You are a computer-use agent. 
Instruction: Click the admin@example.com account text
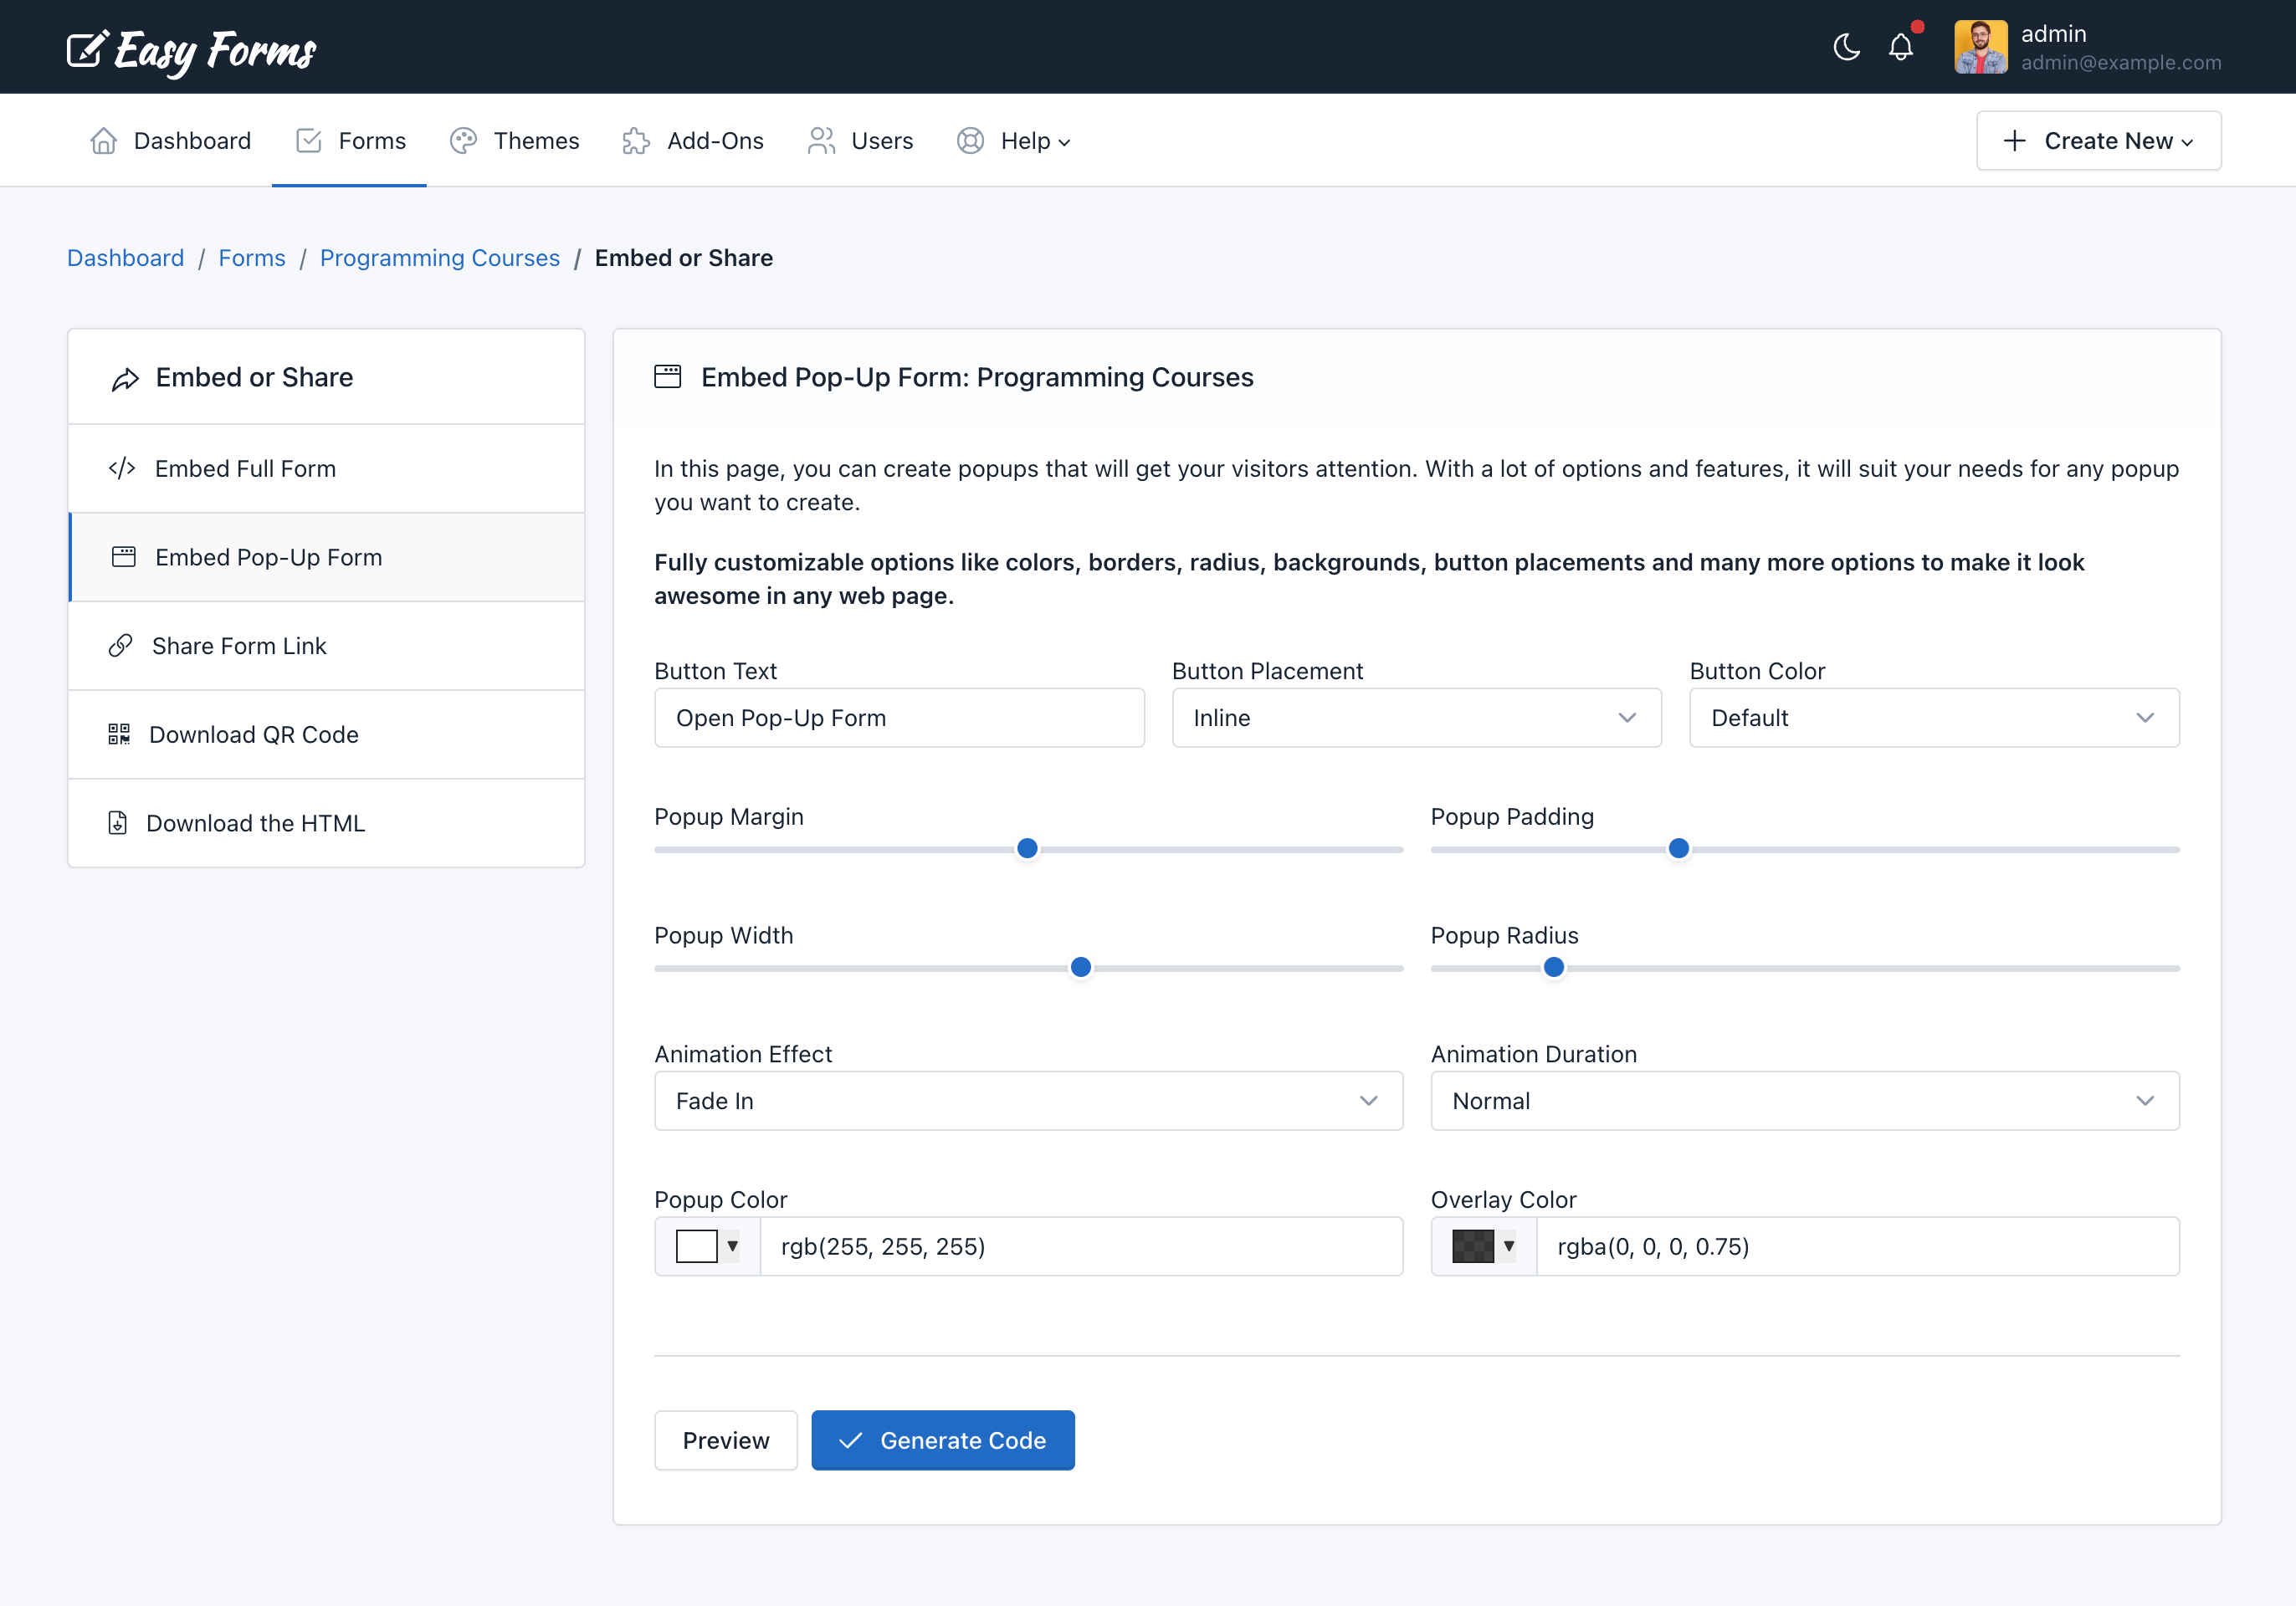2121,62
